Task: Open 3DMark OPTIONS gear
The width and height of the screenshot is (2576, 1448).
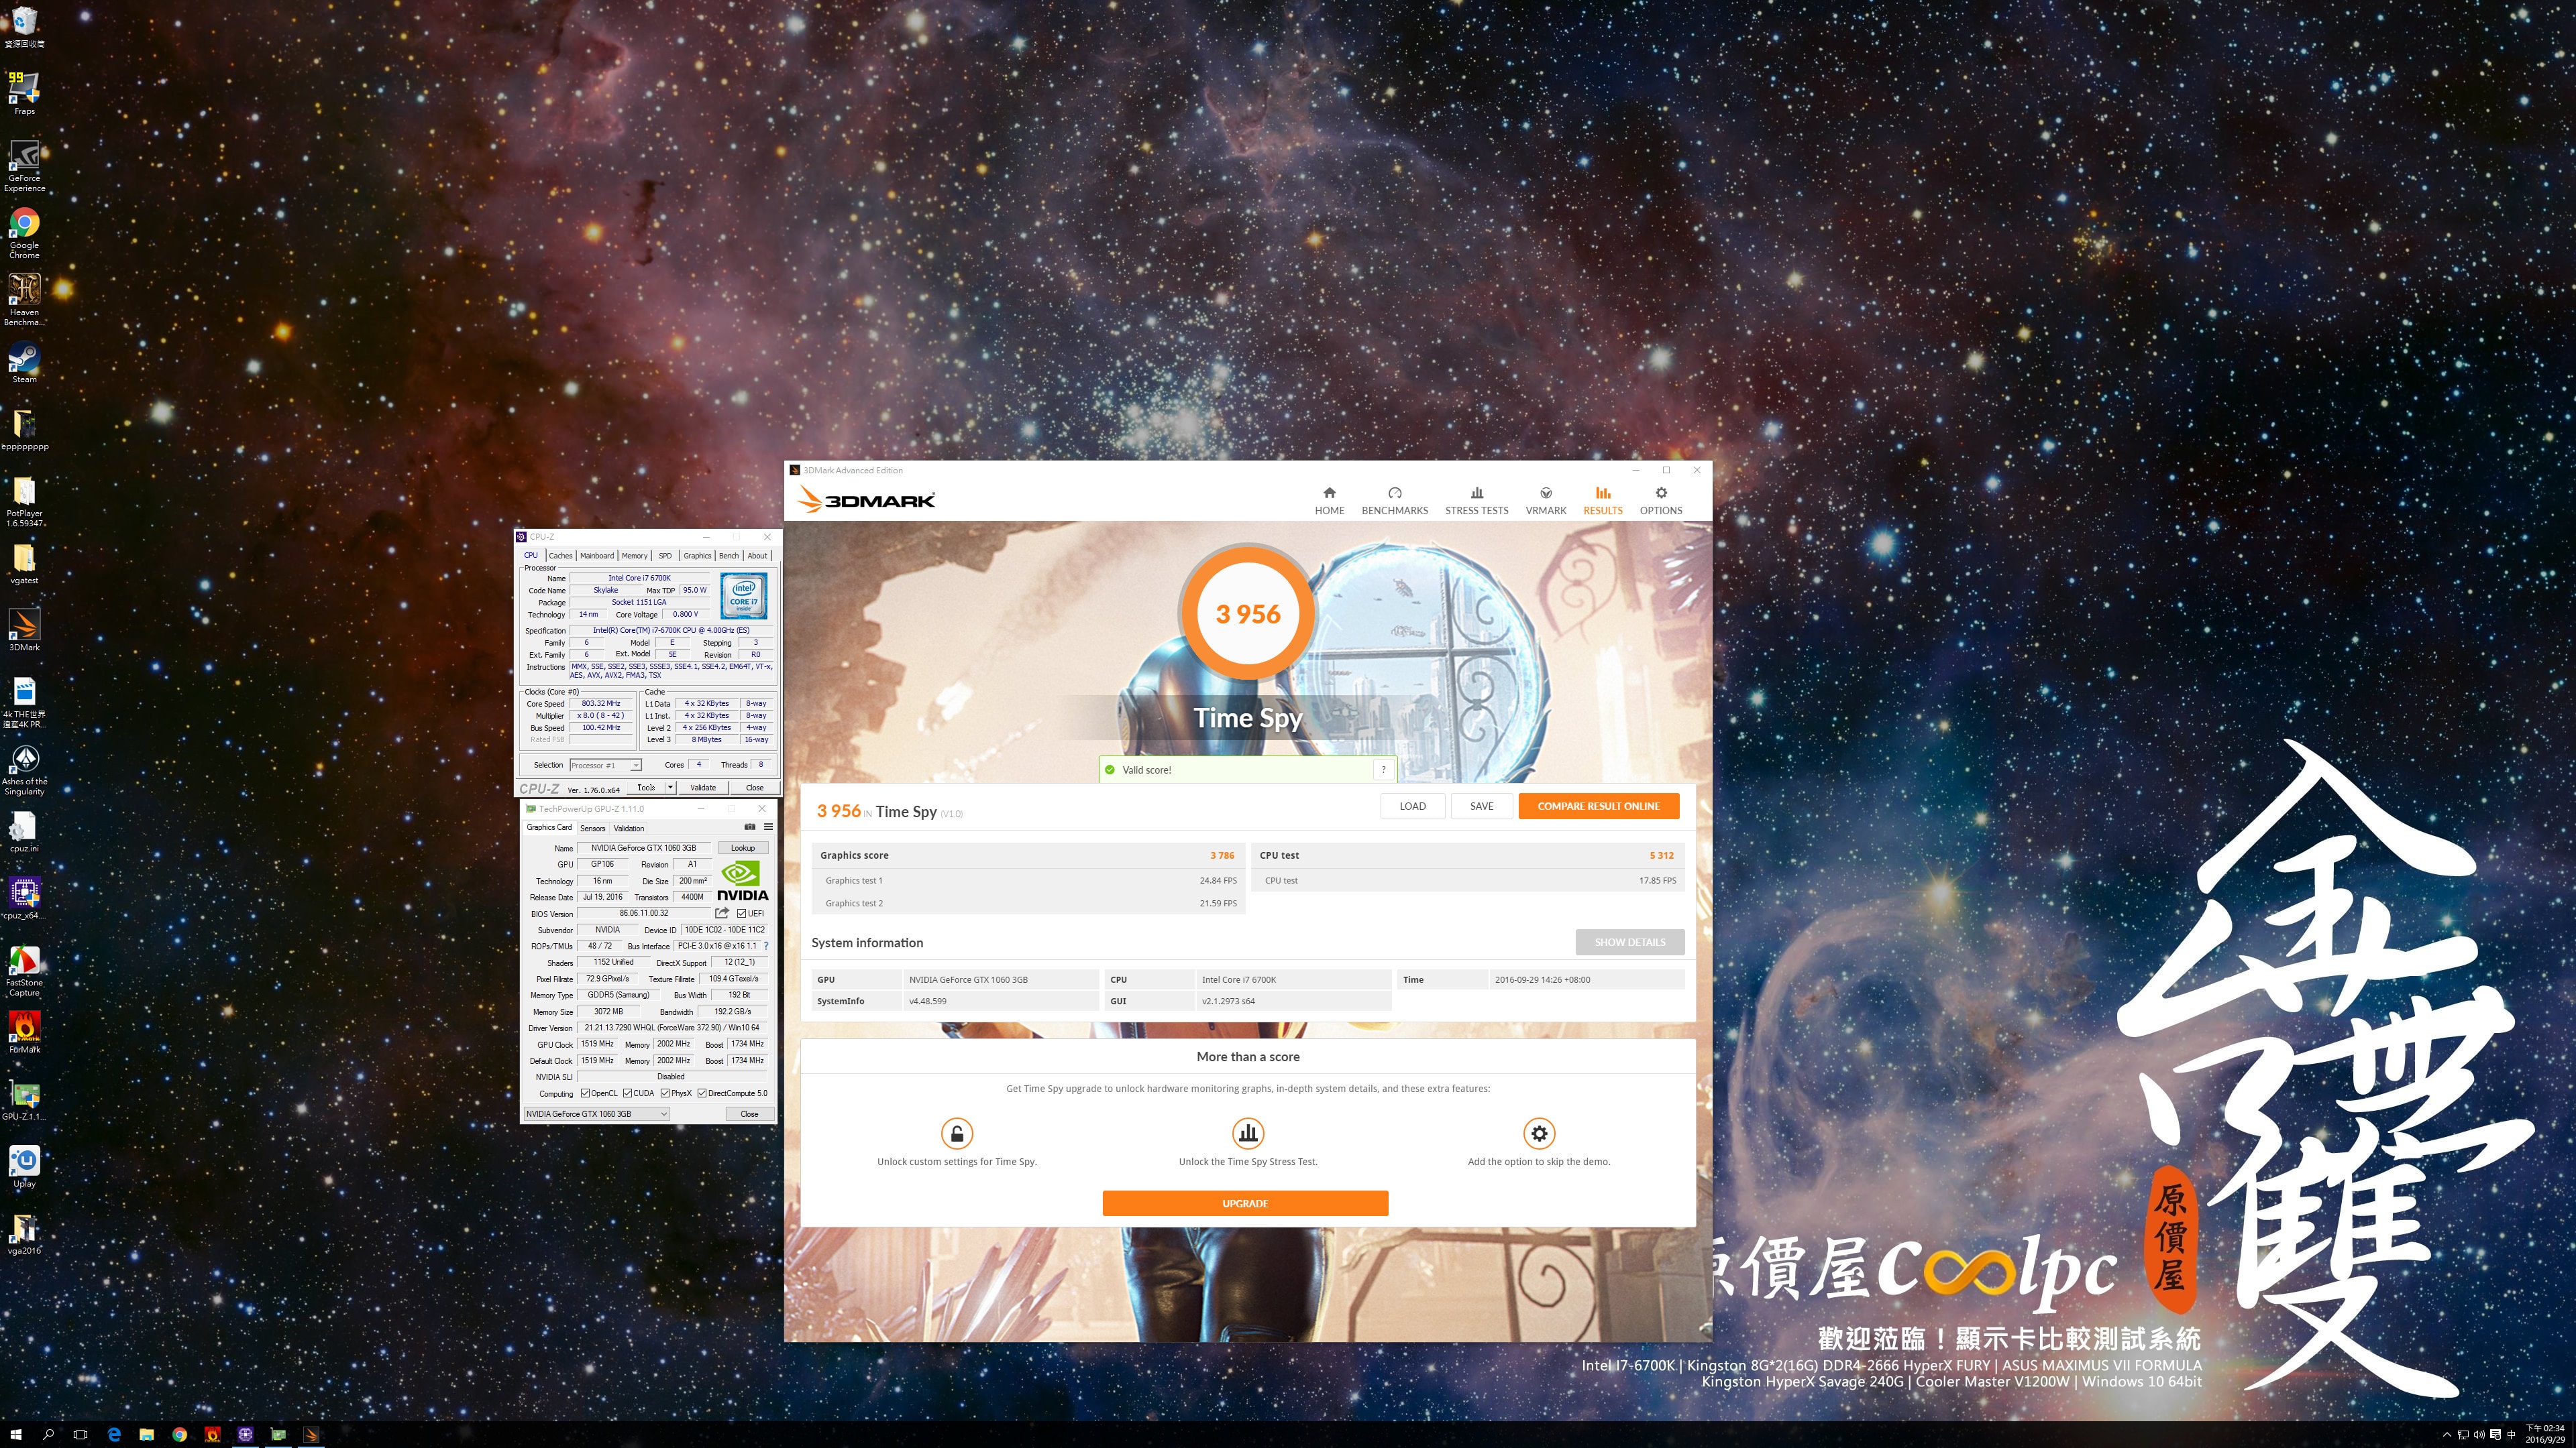Action: [x=1660, y=501]
